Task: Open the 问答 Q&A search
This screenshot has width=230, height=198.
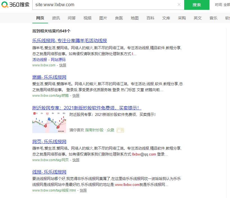Action: tap(72, 18)
